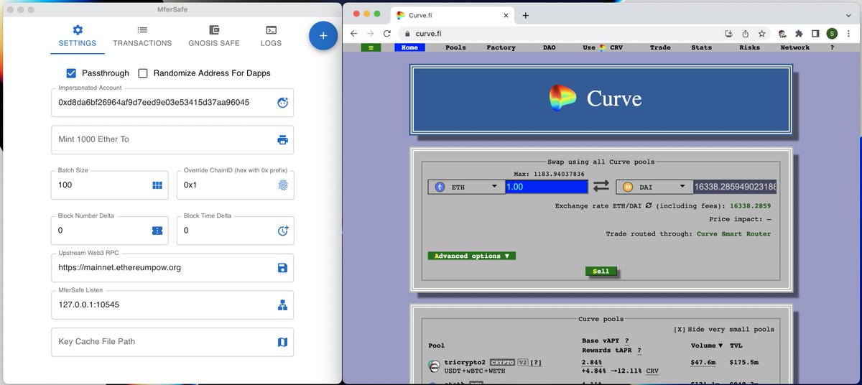Click the impersonate face icon beside account address
Viewport: 862px width, 385px height.
point(282,103)
